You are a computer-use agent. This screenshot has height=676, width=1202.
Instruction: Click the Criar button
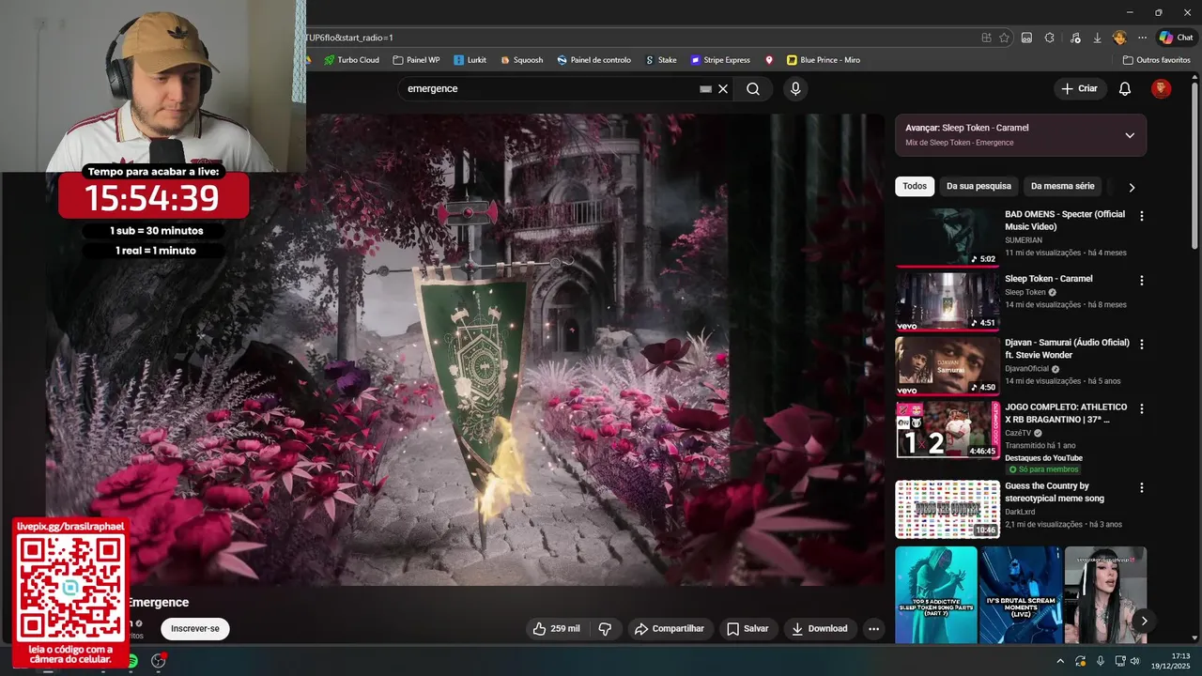tap(1078, 89)
